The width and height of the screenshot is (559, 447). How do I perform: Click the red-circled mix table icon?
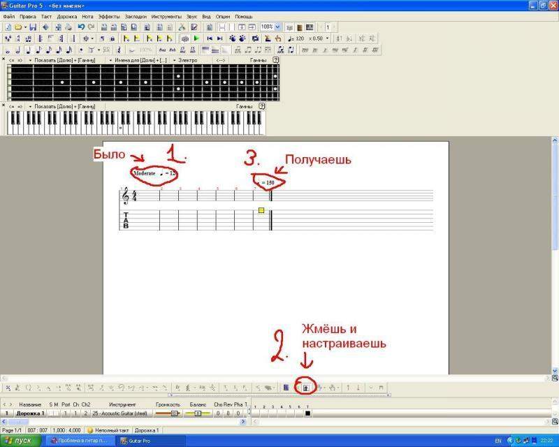point(305,388)
